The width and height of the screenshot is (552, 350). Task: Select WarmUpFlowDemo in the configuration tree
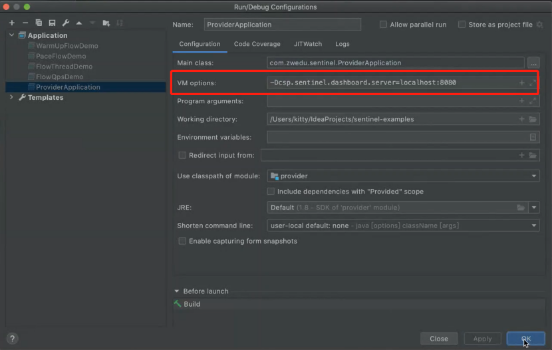click(67, 46)
